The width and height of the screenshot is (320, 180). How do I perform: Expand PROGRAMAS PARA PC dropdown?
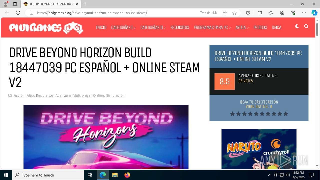coord(212,27)
